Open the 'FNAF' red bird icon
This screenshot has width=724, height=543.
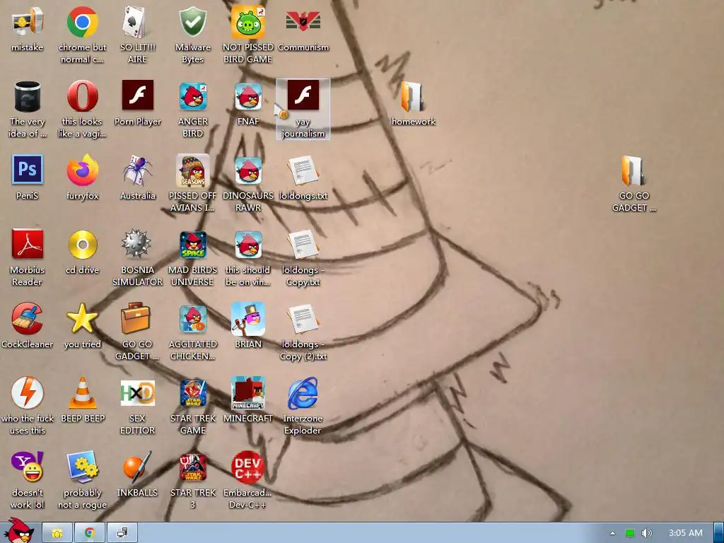(248, 96)
